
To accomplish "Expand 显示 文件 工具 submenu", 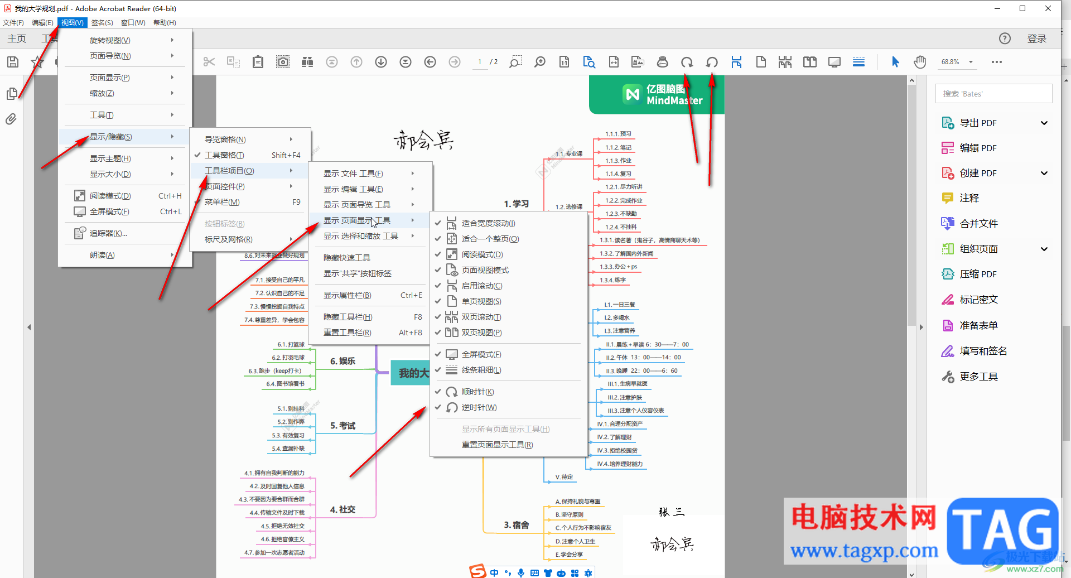I will coord(369,174).
